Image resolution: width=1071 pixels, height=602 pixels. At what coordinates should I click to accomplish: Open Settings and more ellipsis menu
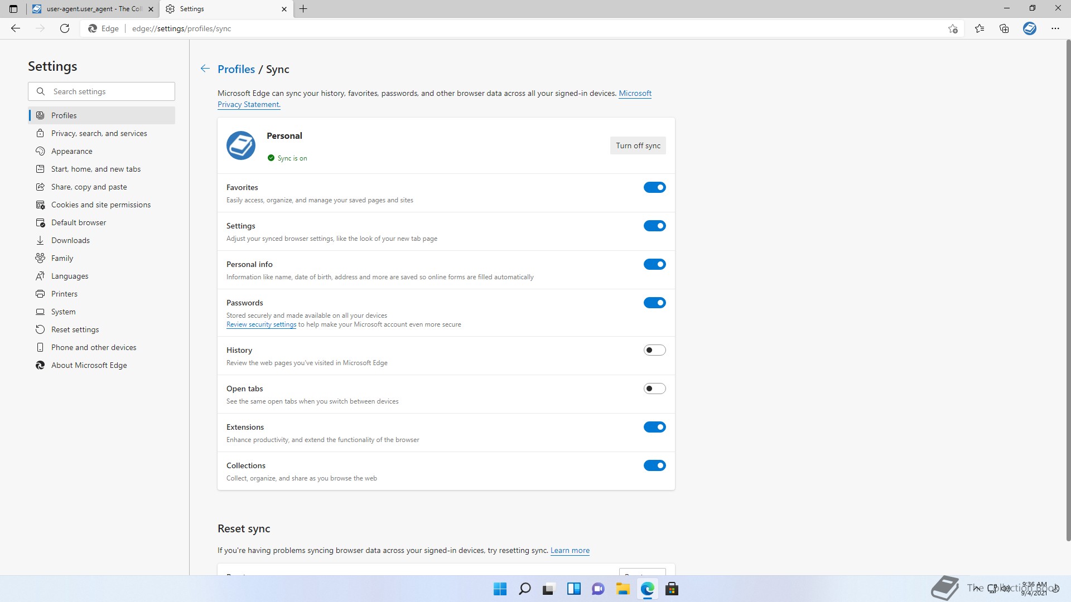click(x=1055, y=28)
